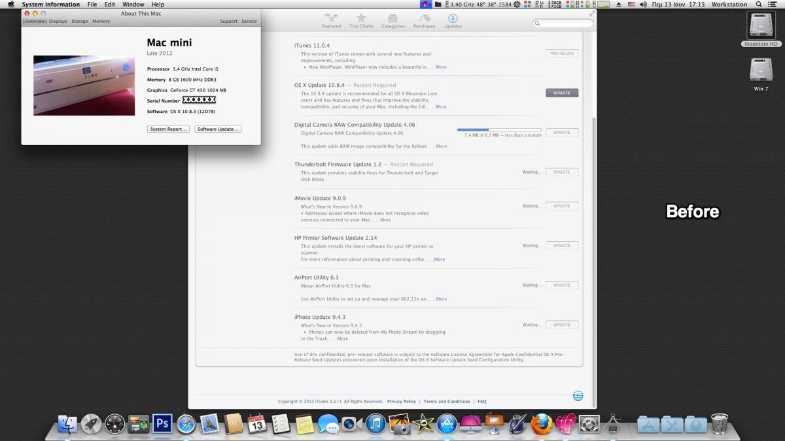Click Update button for Thunderbolt Firmware Update
The image size is (785, 441).
point(562,172)
